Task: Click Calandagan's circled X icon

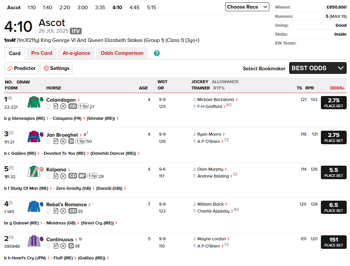Action: coord(64,106)
